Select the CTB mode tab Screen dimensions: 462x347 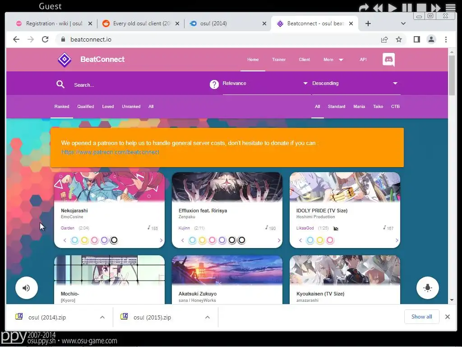[395, 107]
